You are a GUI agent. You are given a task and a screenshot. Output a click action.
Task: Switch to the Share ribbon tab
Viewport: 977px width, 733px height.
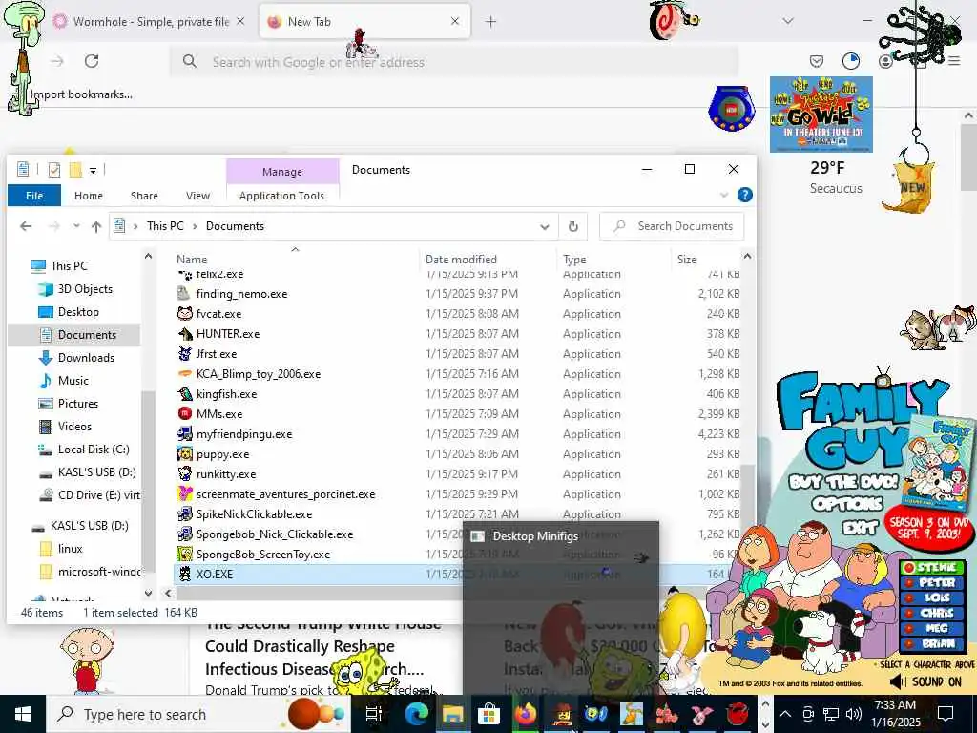(144, 196)
